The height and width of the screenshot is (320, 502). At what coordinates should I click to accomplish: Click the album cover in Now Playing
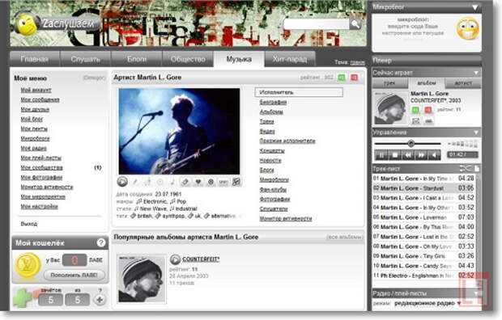[x=390, y=108]
